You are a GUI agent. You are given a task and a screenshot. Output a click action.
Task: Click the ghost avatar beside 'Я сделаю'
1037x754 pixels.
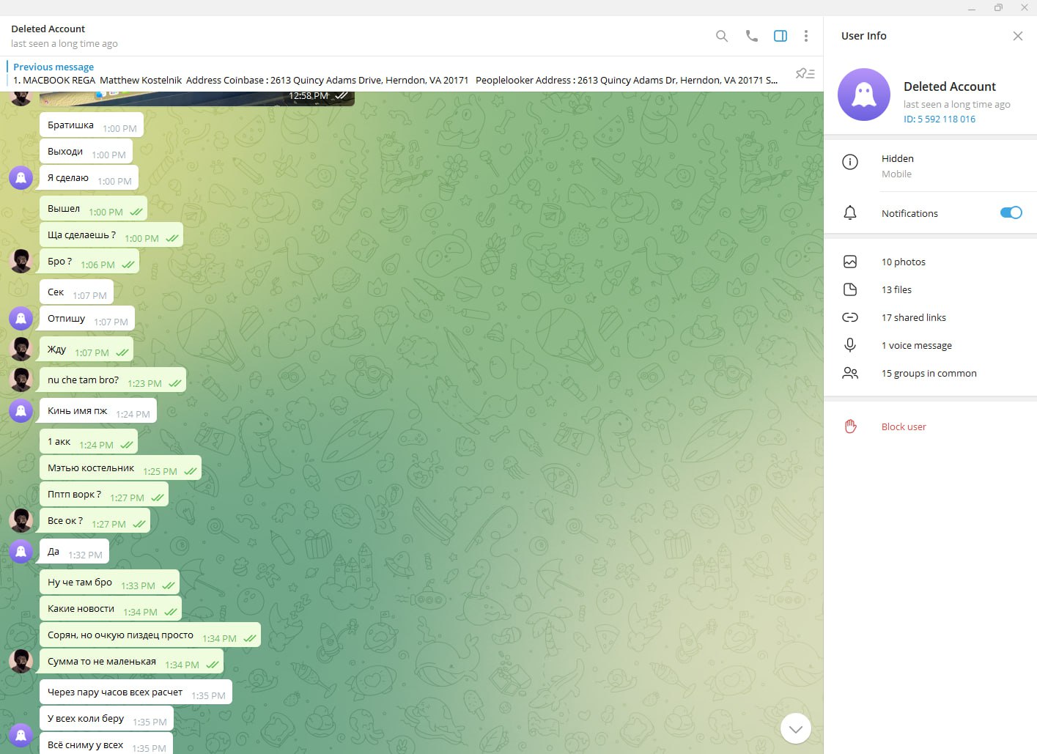coord(21,177)
